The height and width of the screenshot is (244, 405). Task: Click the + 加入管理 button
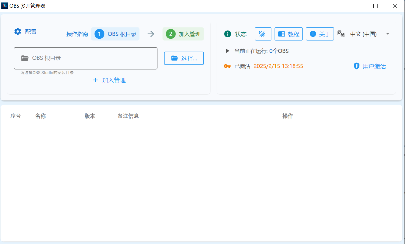tap(109, 80)
